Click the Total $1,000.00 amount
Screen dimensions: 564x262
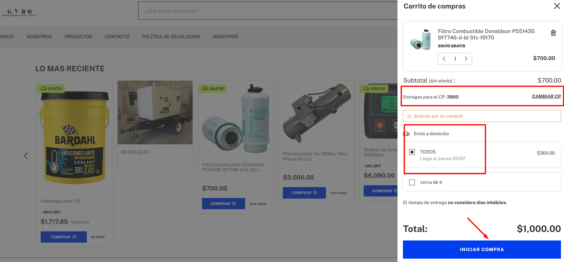(x=539, y=229)
